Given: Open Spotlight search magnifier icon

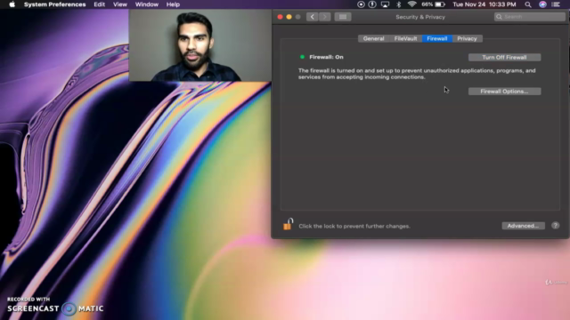Looking at the screenshot, I should click(x=528, y=4).
